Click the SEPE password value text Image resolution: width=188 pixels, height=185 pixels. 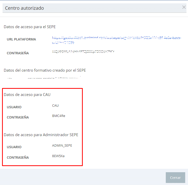tap(83, 52)
